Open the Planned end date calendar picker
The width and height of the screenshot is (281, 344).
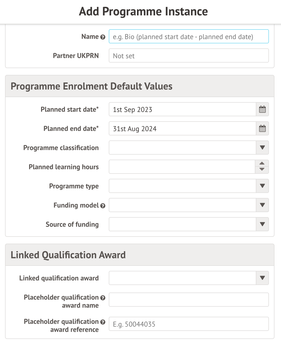coord(262,129)
